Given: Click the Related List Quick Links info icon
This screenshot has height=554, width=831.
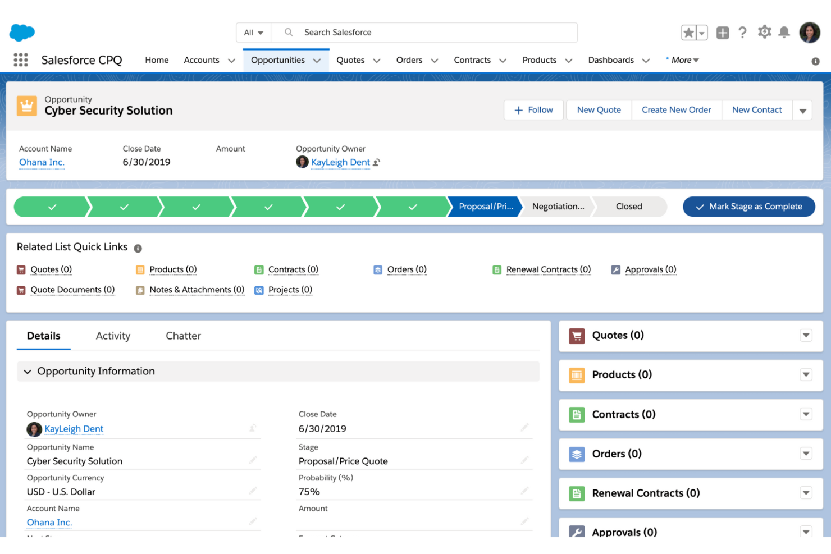Looking at the screenshot, I should click(138, 248).
